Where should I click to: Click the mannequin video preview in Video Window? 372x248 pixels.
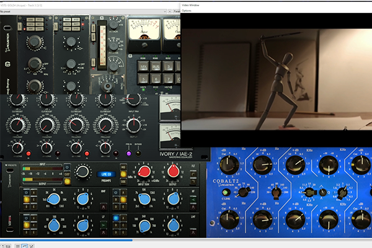[x=277, y=79]
